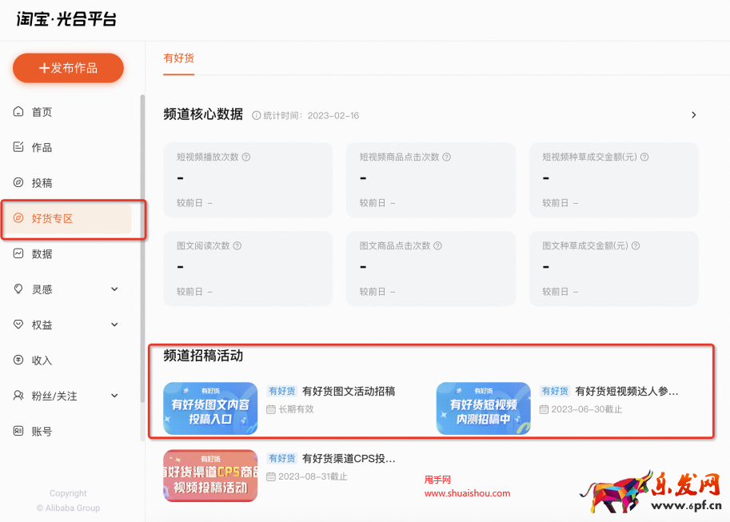Click the 图文阅读次数 data card
The image size is (730, 522).
(248, 269)
